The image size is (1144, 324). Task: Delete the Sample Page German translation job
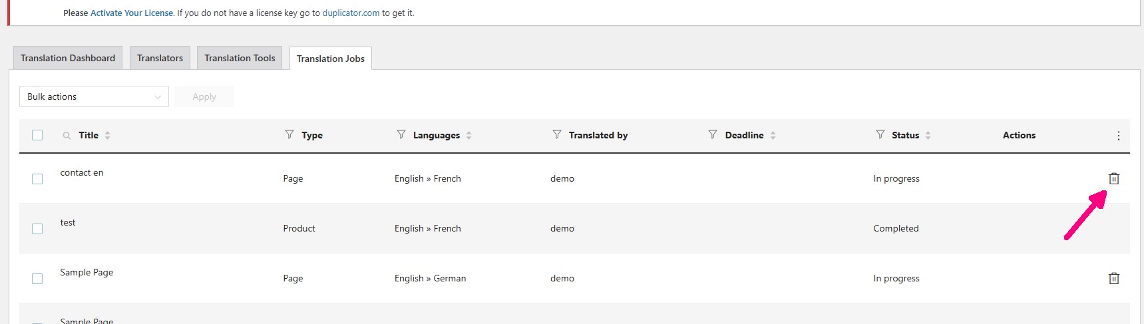(1113, 278)
